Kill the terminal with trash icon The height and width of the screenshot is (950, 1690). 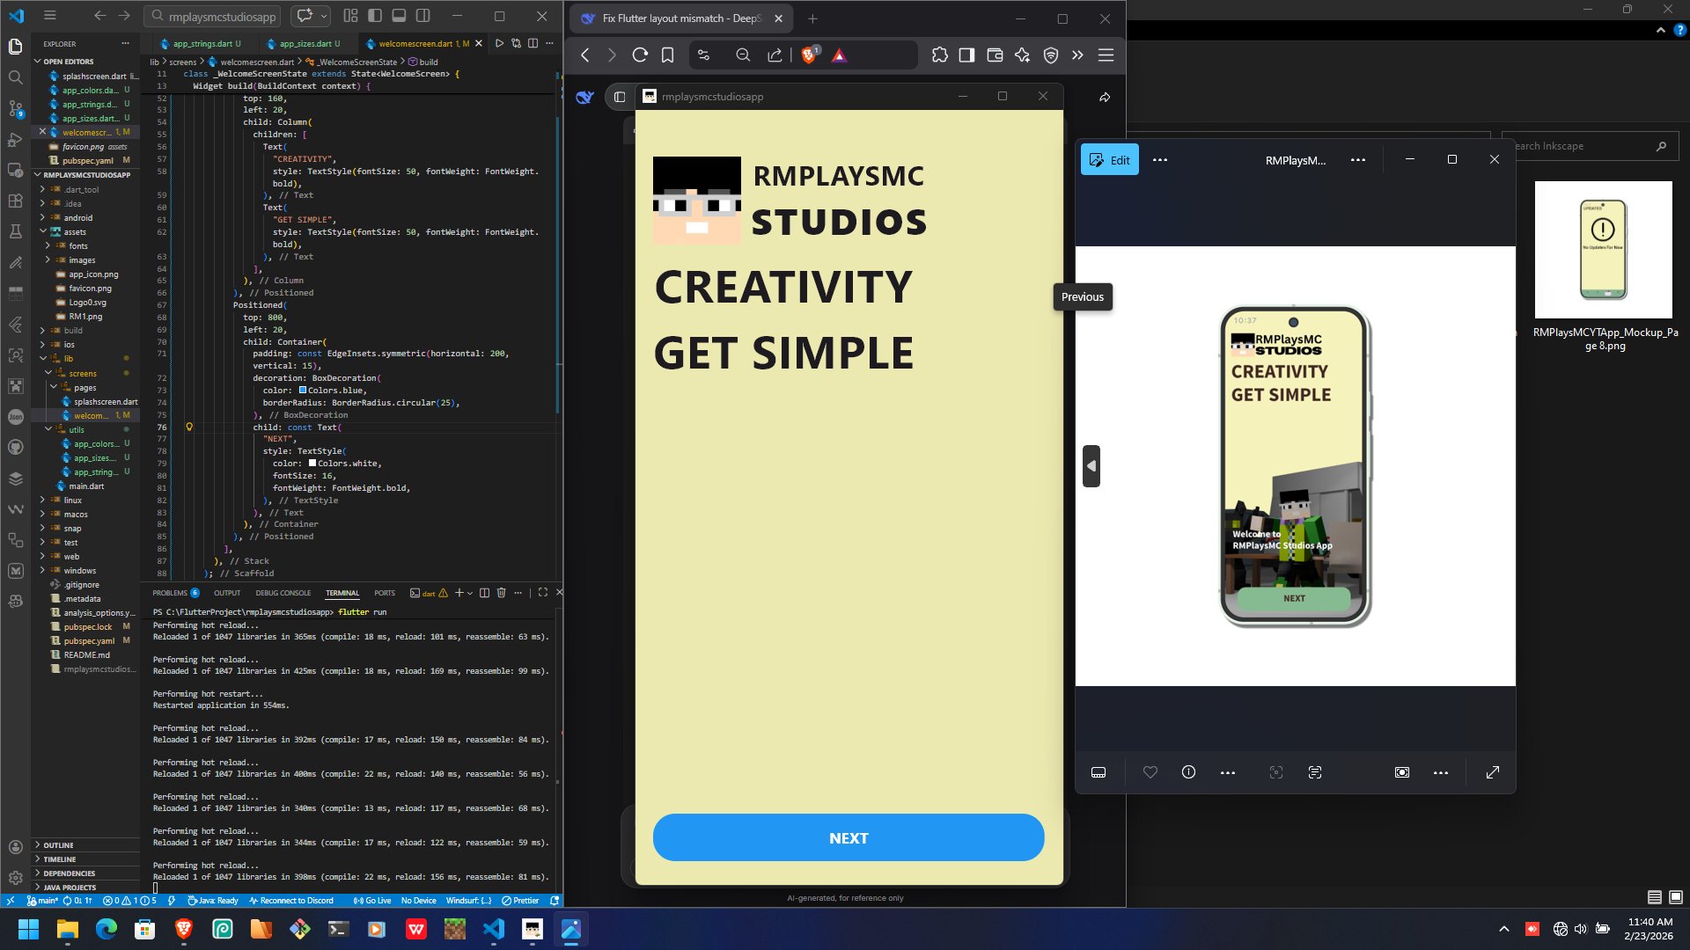pyautogui.click(x=501, y=593)
